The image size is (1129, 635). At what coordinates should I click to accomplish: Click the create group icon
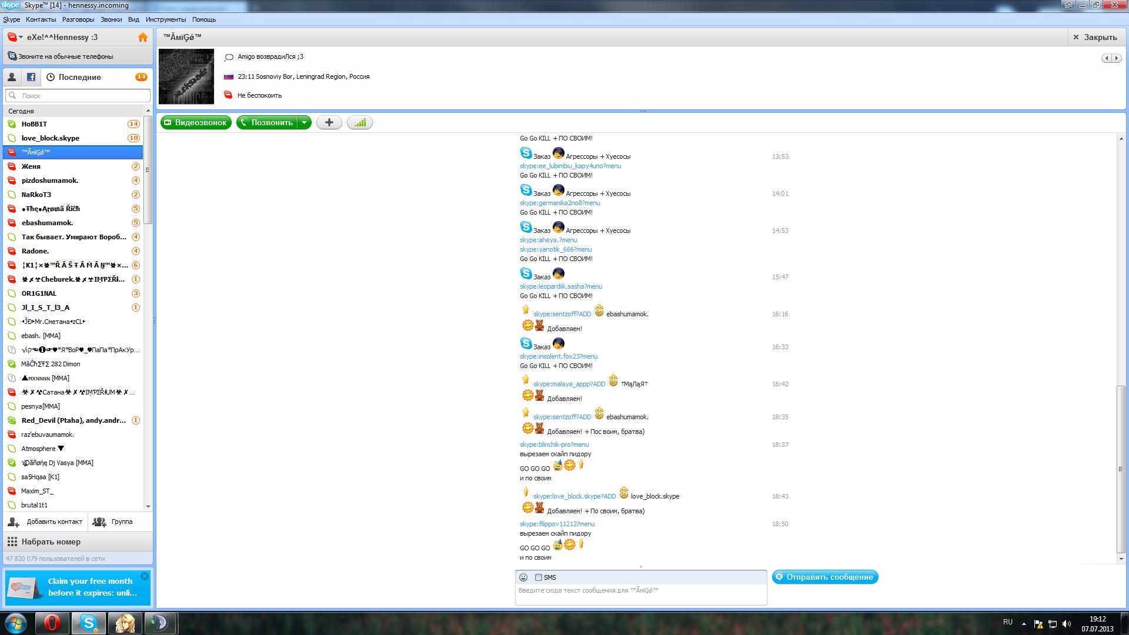[x=99, y=522]
